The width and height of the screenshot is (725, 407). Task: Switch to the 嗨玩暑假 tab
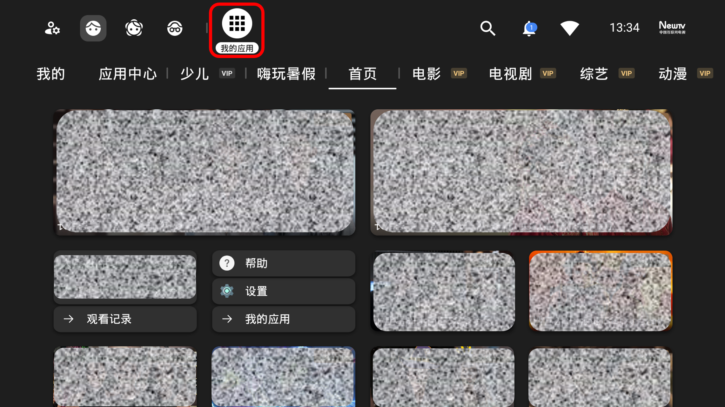[x=286, y=74]
